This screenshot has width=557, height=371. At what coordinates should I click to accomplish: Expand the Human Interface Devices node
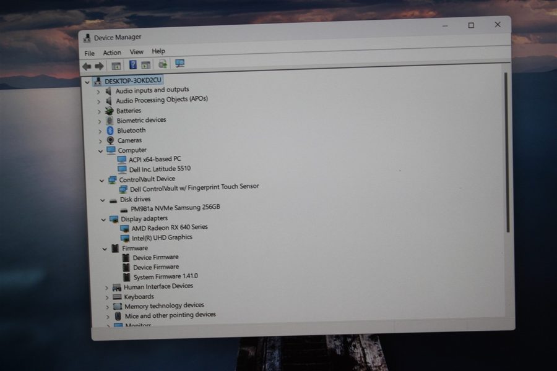106,288
